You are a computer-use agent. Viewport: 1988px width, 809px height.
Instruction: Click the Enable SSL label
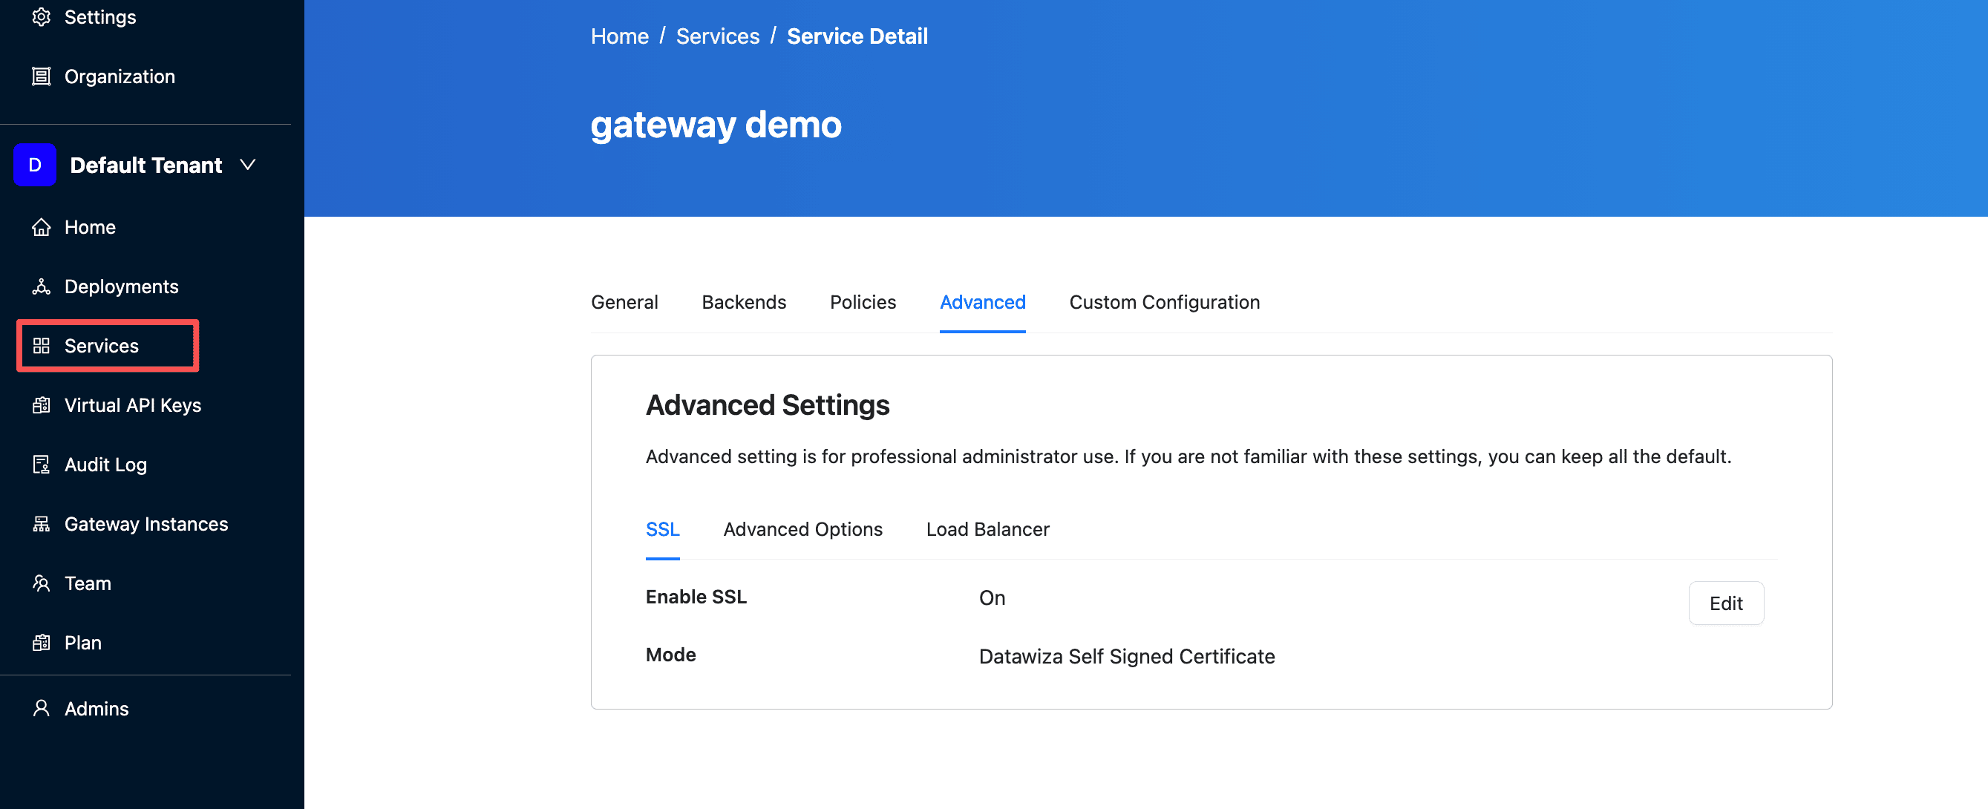pos(696,597)
